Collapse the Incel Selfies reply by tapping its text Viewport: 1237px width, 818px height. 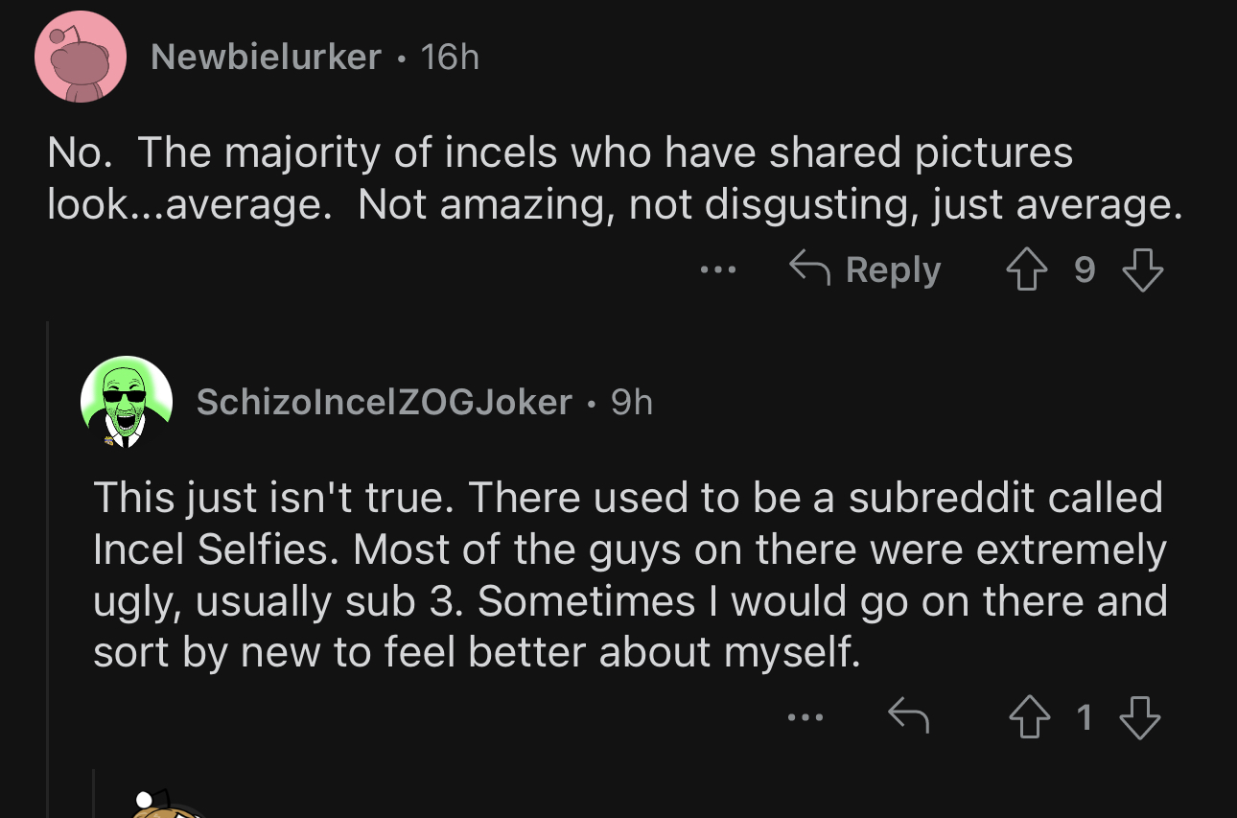pos(630,575)
